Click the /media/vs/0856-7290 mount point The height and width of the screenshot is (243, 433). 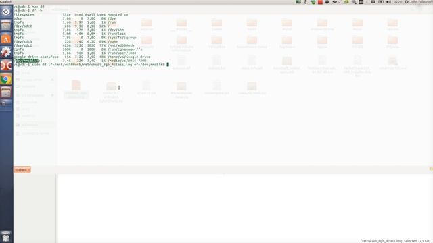pyautogui.click(x=127, y=61)
